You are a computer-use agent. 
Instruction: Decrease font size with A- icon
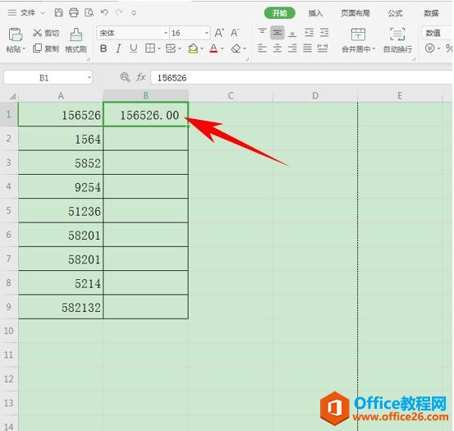point(235,33)
